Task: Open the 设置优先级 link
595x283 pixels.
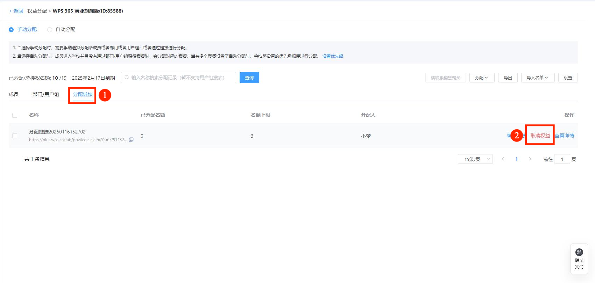Action: [333, 56]
